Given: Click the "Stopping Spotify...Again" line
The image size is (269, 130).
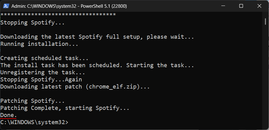Looking at the screenshot, I should (41, 80).
